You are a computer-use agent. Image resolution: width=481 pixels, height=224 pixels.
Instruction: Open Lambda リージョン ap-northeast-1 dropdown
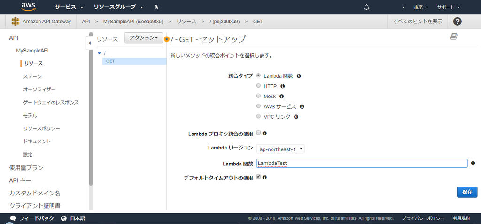pos(280,149)
